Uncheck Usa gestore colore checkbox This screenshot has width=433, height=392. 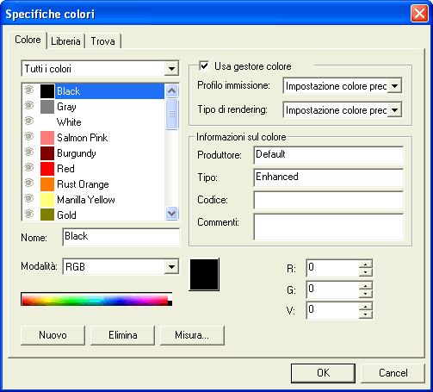(204, 65)
